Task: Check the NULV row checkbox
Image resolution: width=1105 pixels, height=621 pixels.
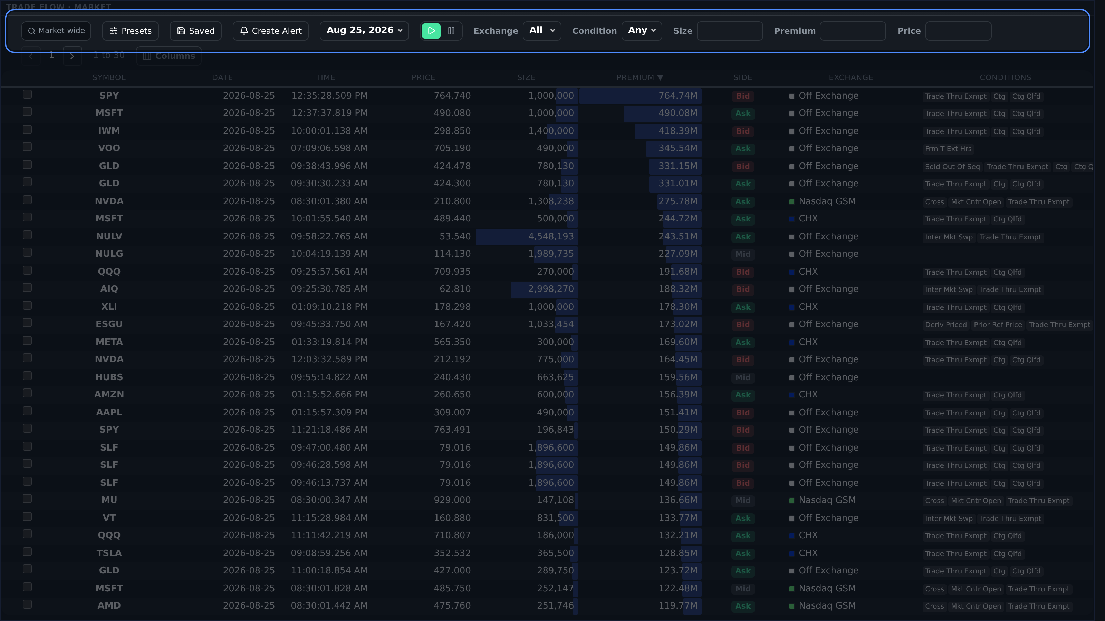Action: 28,235
